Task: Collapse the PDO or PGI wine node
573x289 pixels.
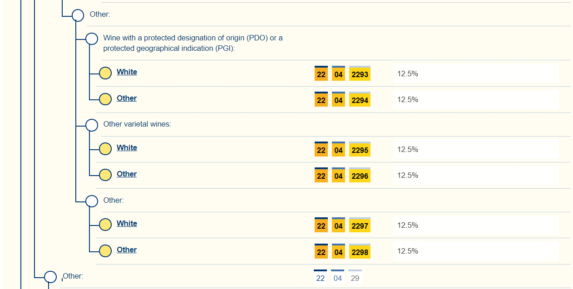Action: [92, 39]
